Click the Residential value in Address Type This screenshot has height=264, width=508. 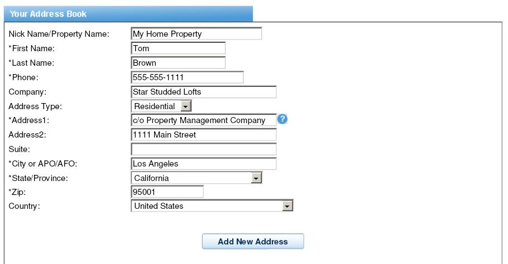(155, 106)
